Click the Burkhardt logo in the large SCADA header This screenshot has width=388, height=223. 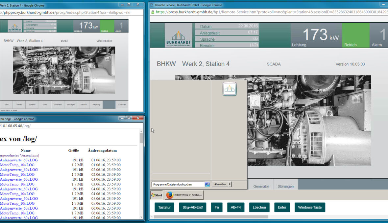point(179,35)
